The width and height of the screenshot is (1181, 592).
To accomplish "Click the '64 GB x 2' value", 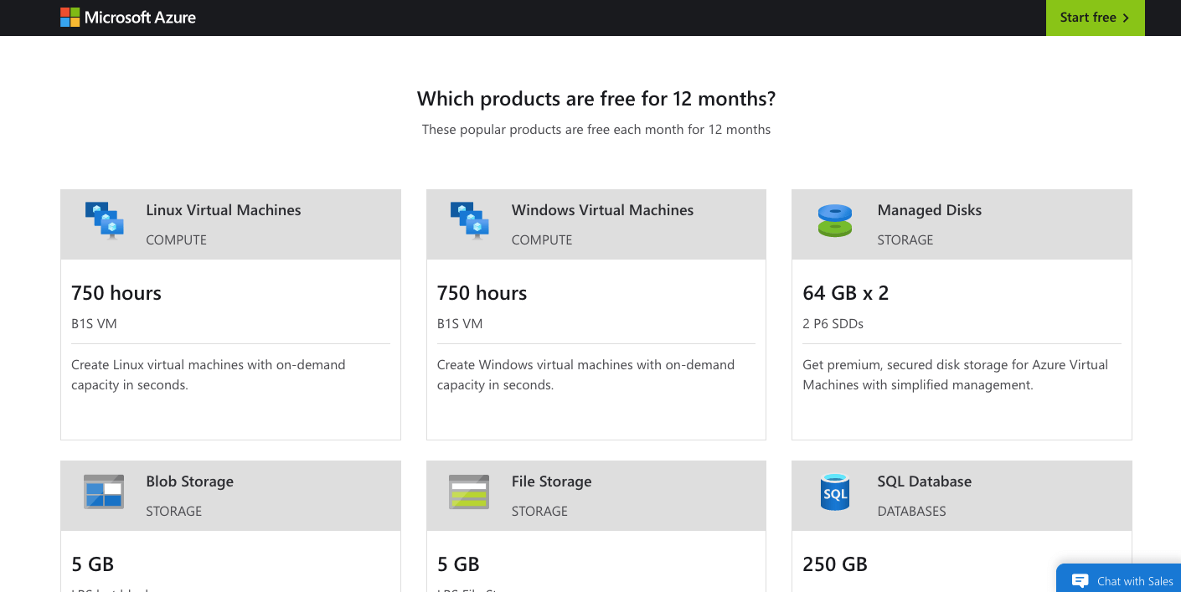I will pyautogui.click(x=846, y=293).
